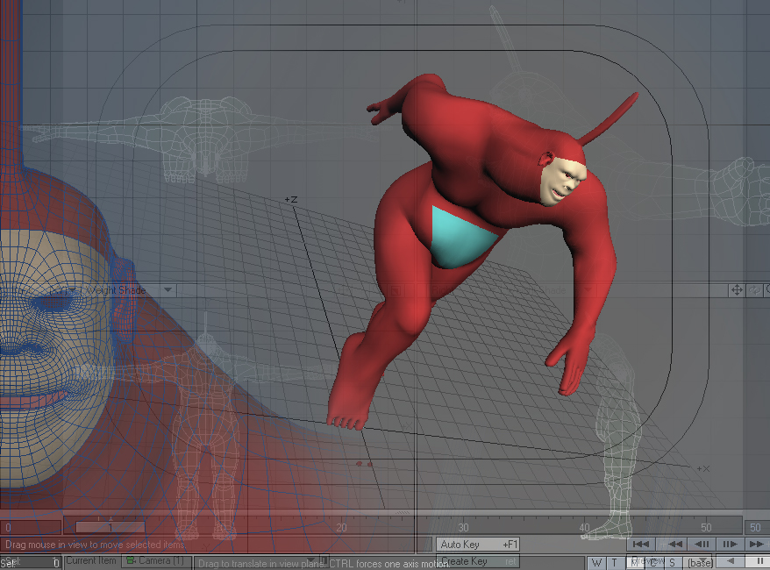This screenshot has height=570, width=770.
Task: Toggle the S button in bottom bar
Action: tap(672, 563)
